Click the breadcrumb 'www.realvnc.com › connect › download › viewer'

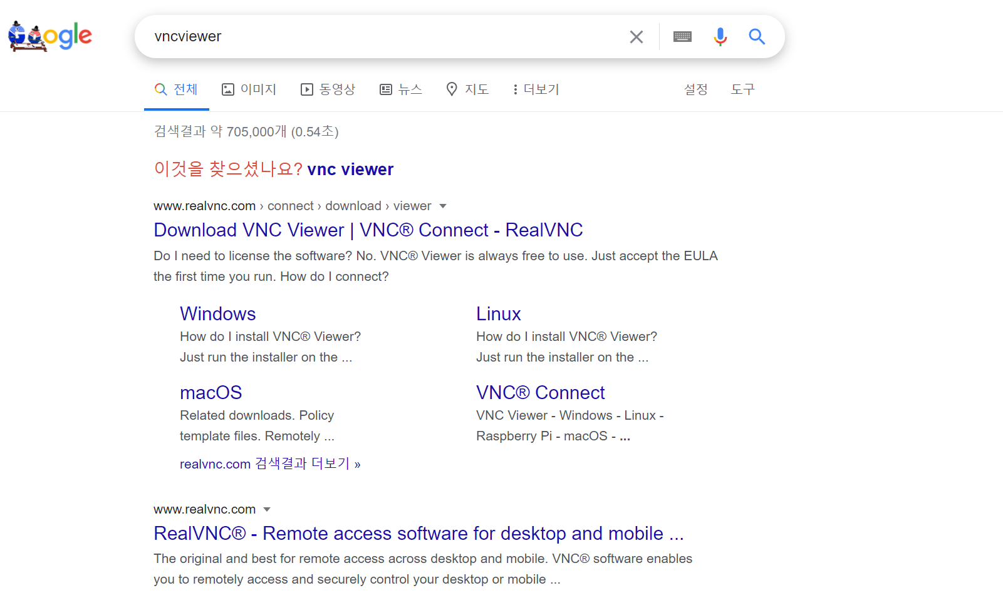293,206
